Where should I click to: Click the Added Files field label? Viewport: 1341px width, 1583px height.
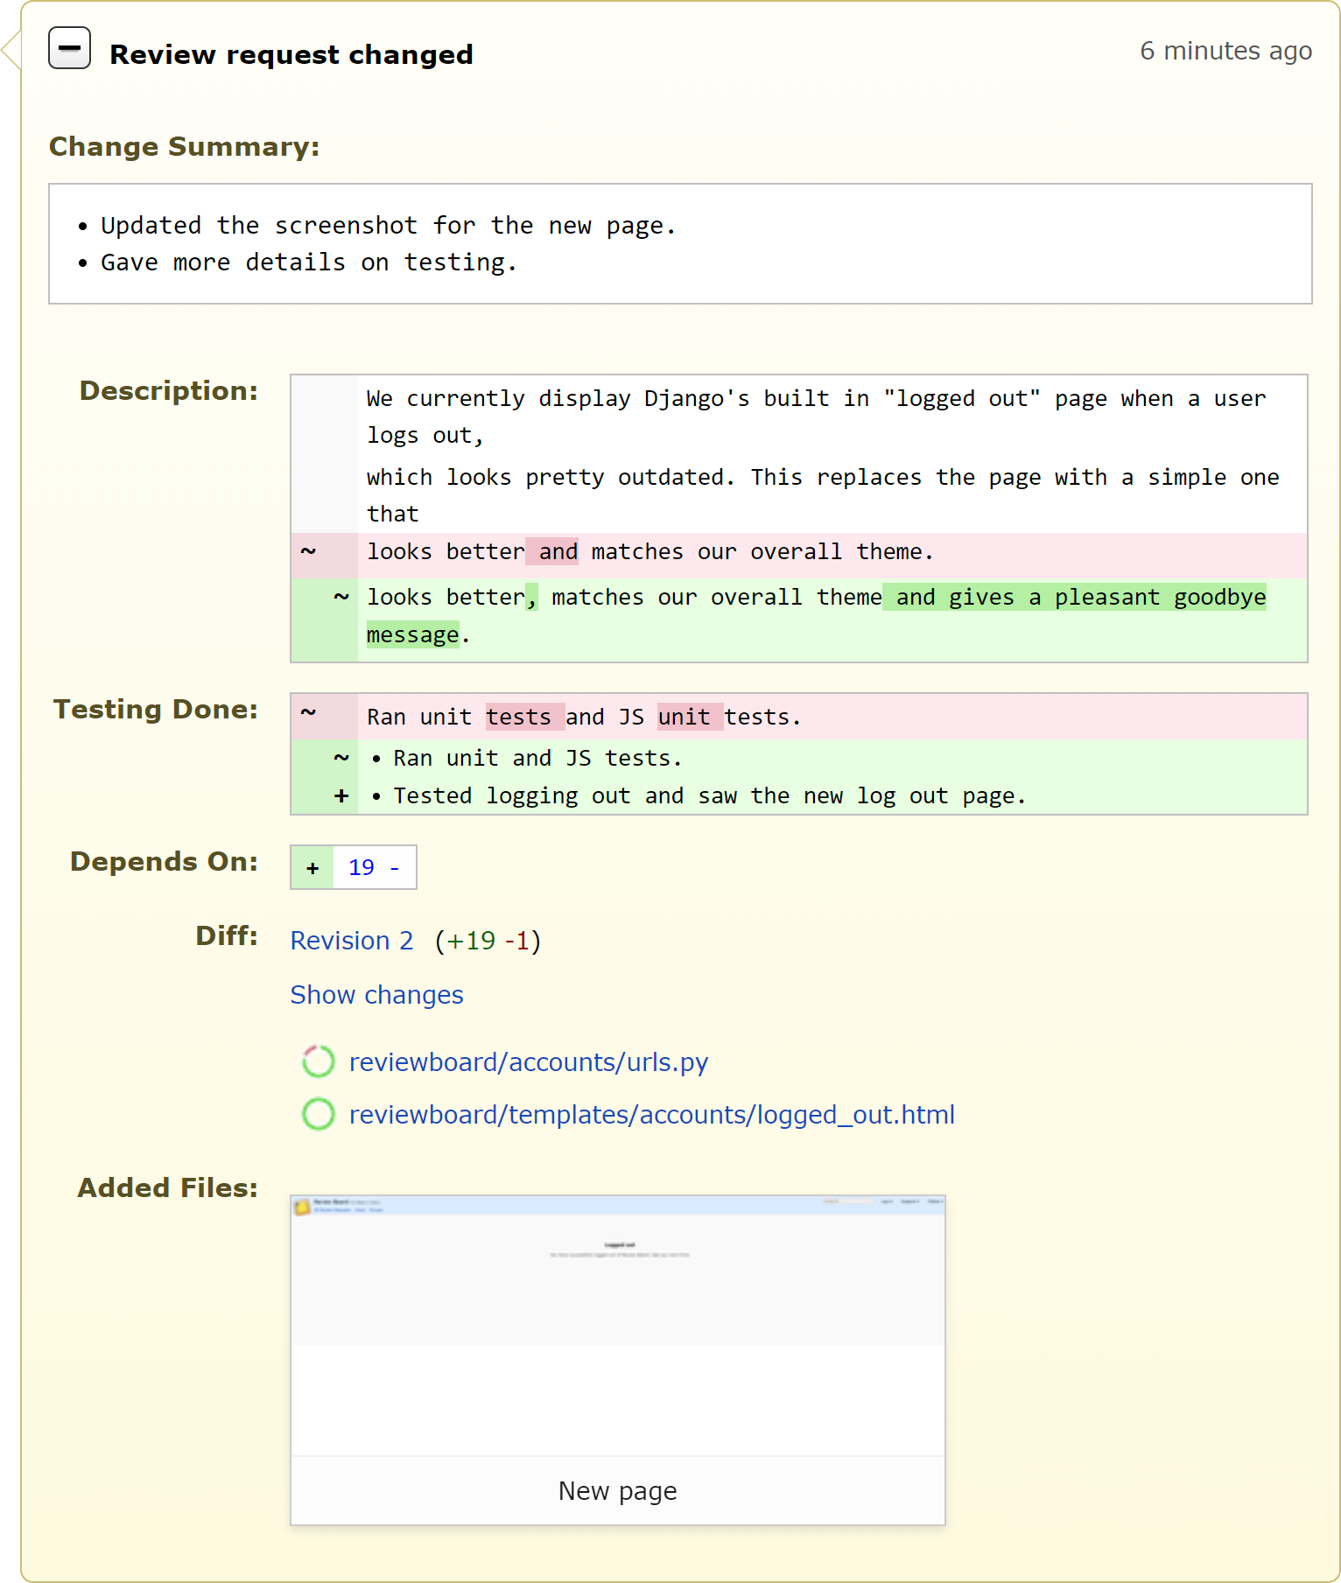click(168, 1187)
